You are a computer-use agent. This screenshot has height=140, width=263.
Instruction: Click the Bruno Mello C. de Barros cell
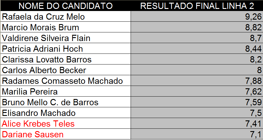point(65,102)
